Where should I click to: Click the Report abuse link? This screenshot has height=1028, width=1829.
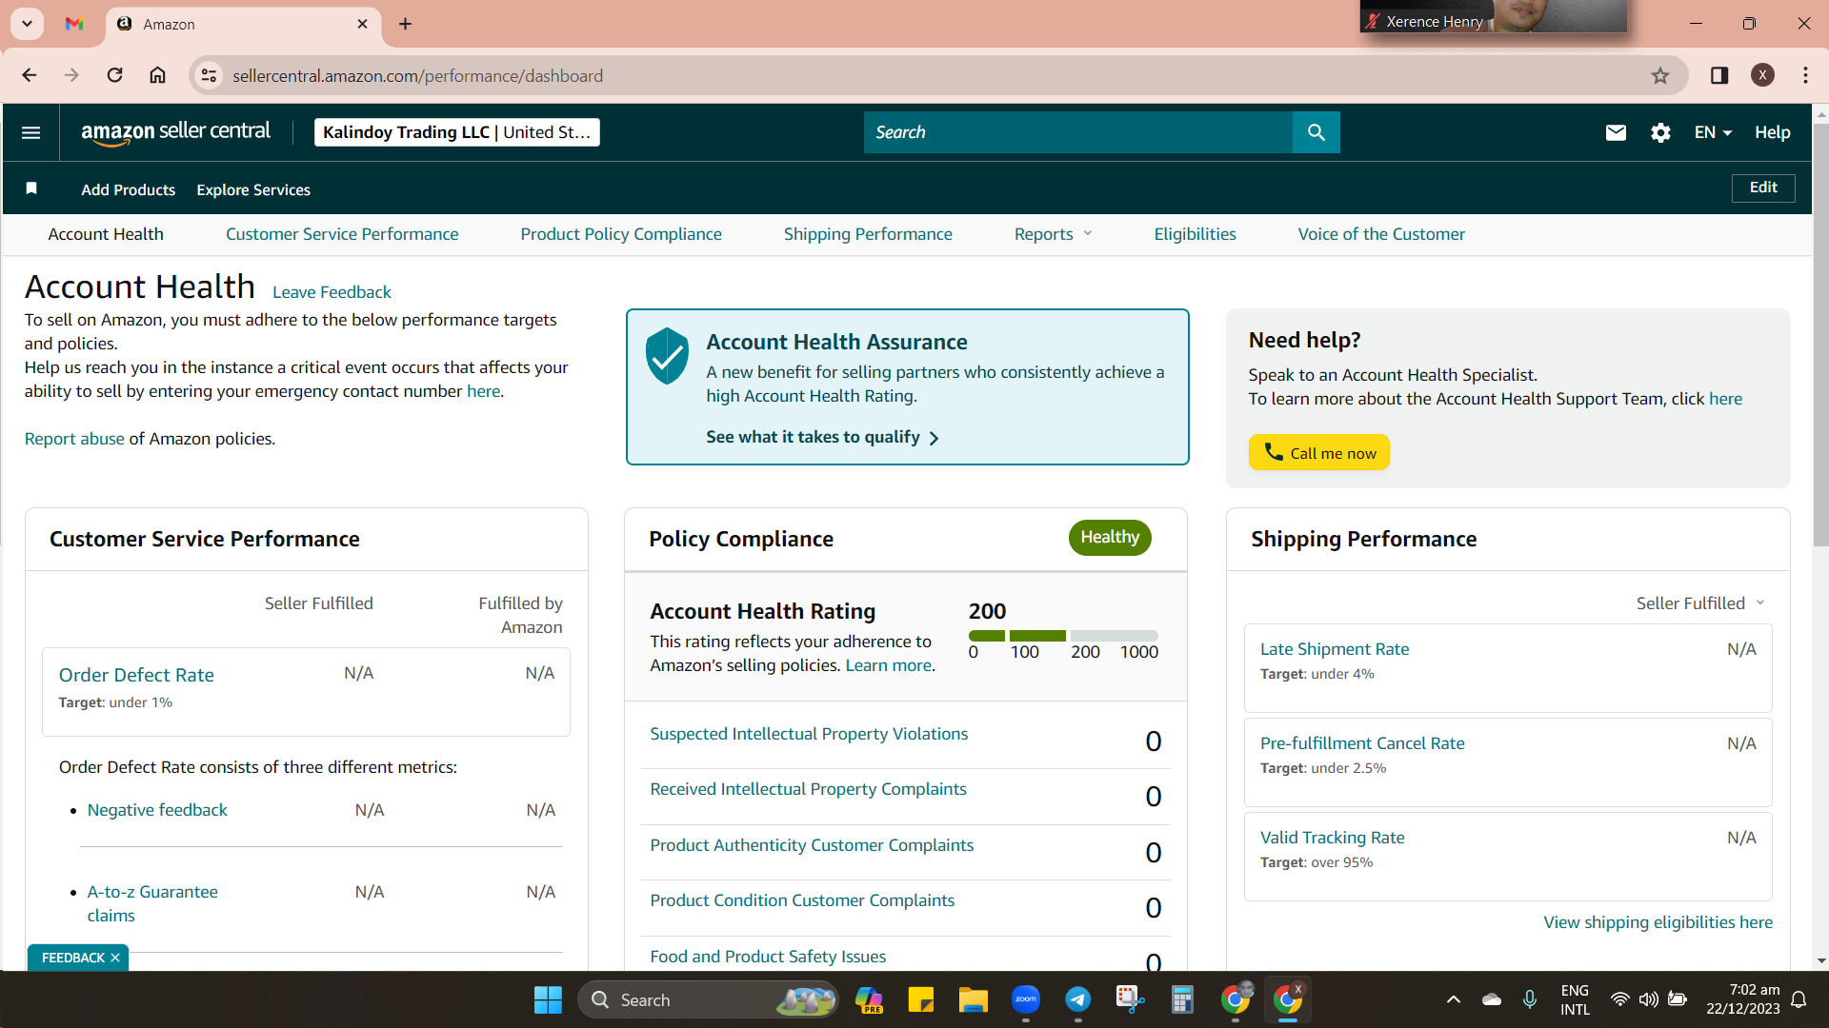point(74,439)
